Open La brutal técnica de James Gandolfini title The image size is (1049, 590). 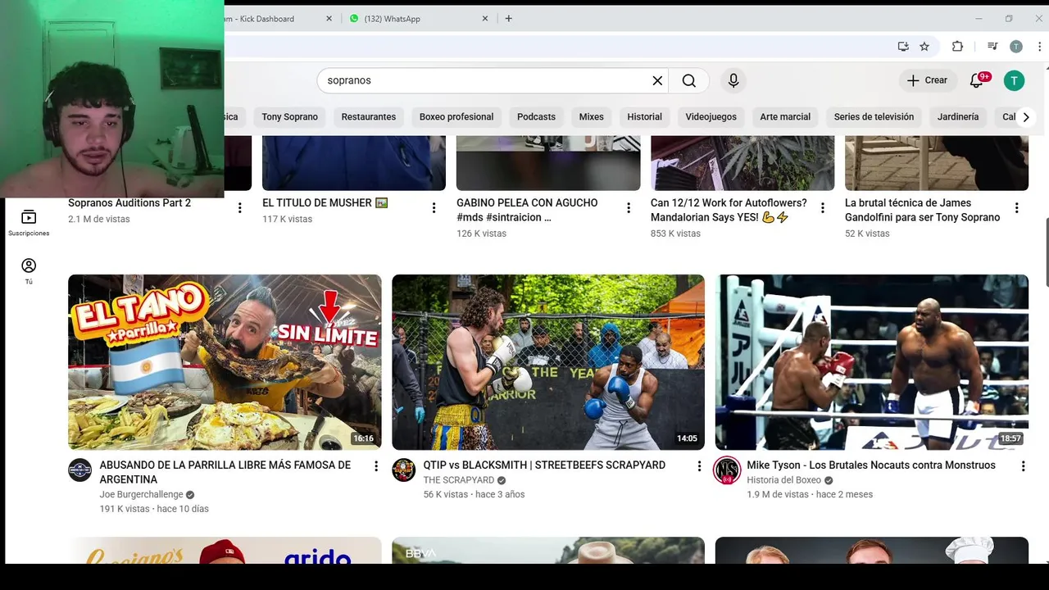click(x=922, y=210)
